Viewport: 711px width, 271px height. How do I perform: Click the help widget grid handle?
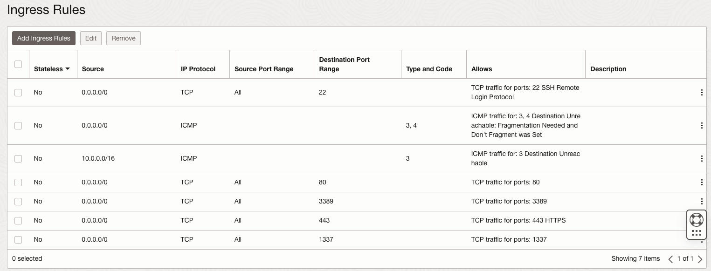tap(696, 233)
